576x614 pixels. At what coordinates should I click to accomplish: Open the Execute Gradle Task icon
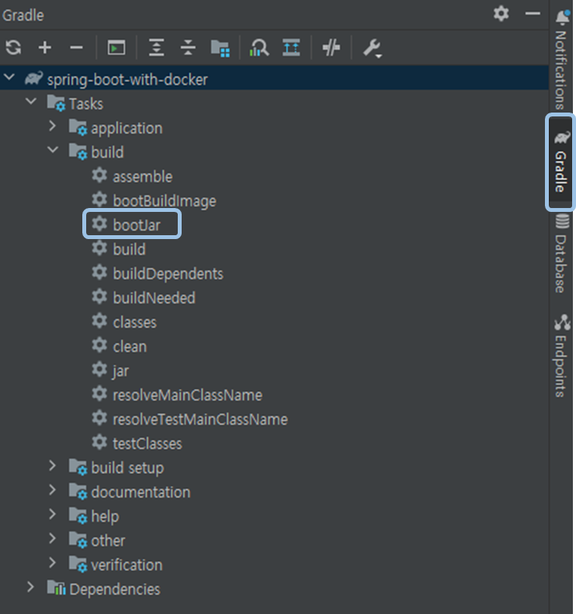(116, 48)
